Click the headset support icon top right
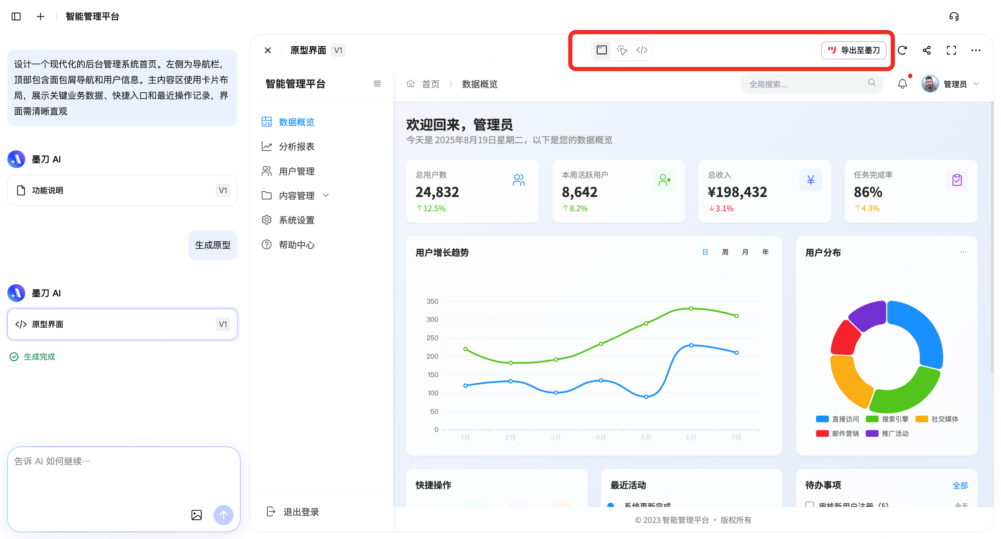The height and width of the screenshot is (539, 1001). click(954, 16)
